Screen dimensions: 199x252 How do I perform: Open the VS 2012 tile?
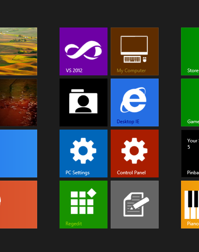[x=84, y=51]
